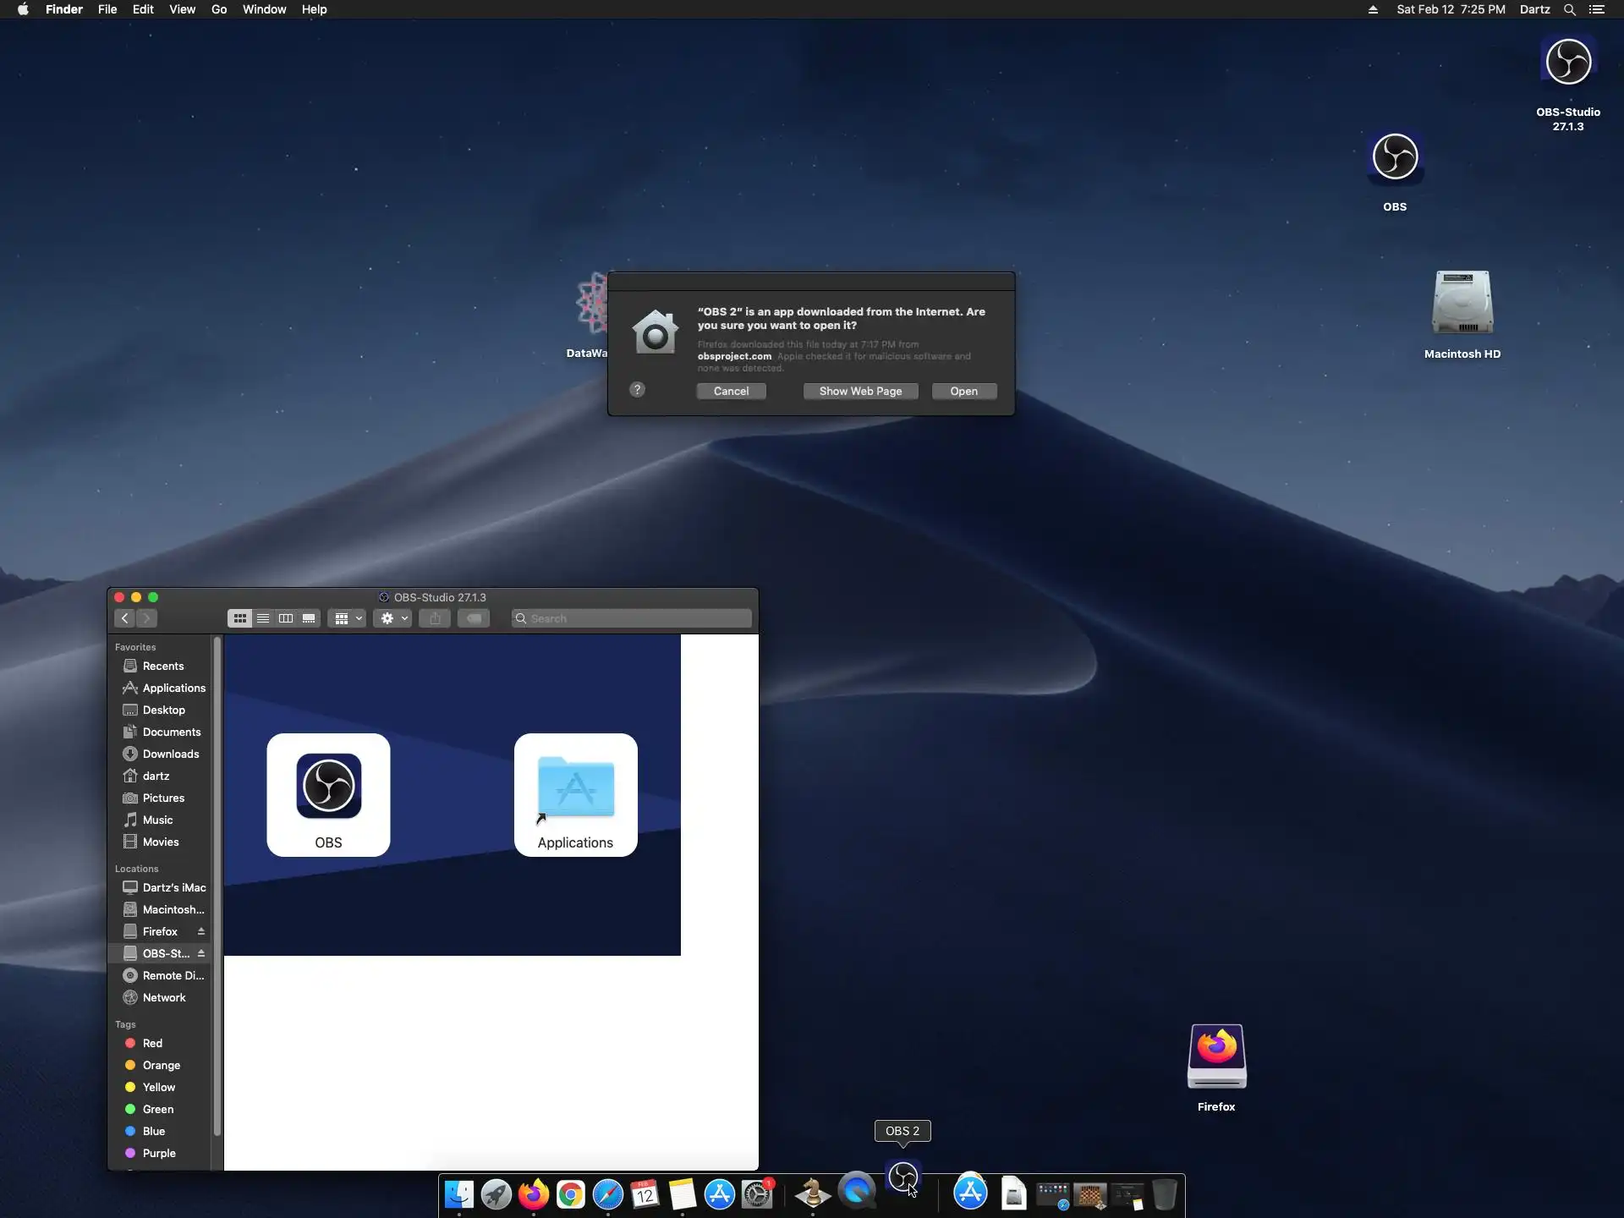This screenshot has width=1624, height=1218.
Task: Open OBS app icon in Finder window
Action: pos(328,787)
